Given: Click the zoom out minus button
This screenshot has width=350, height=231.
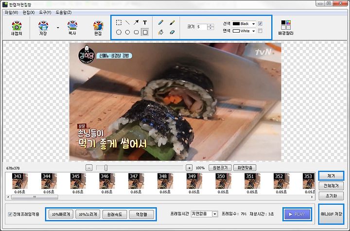Looking at the screenshot, I should point(89,168).
